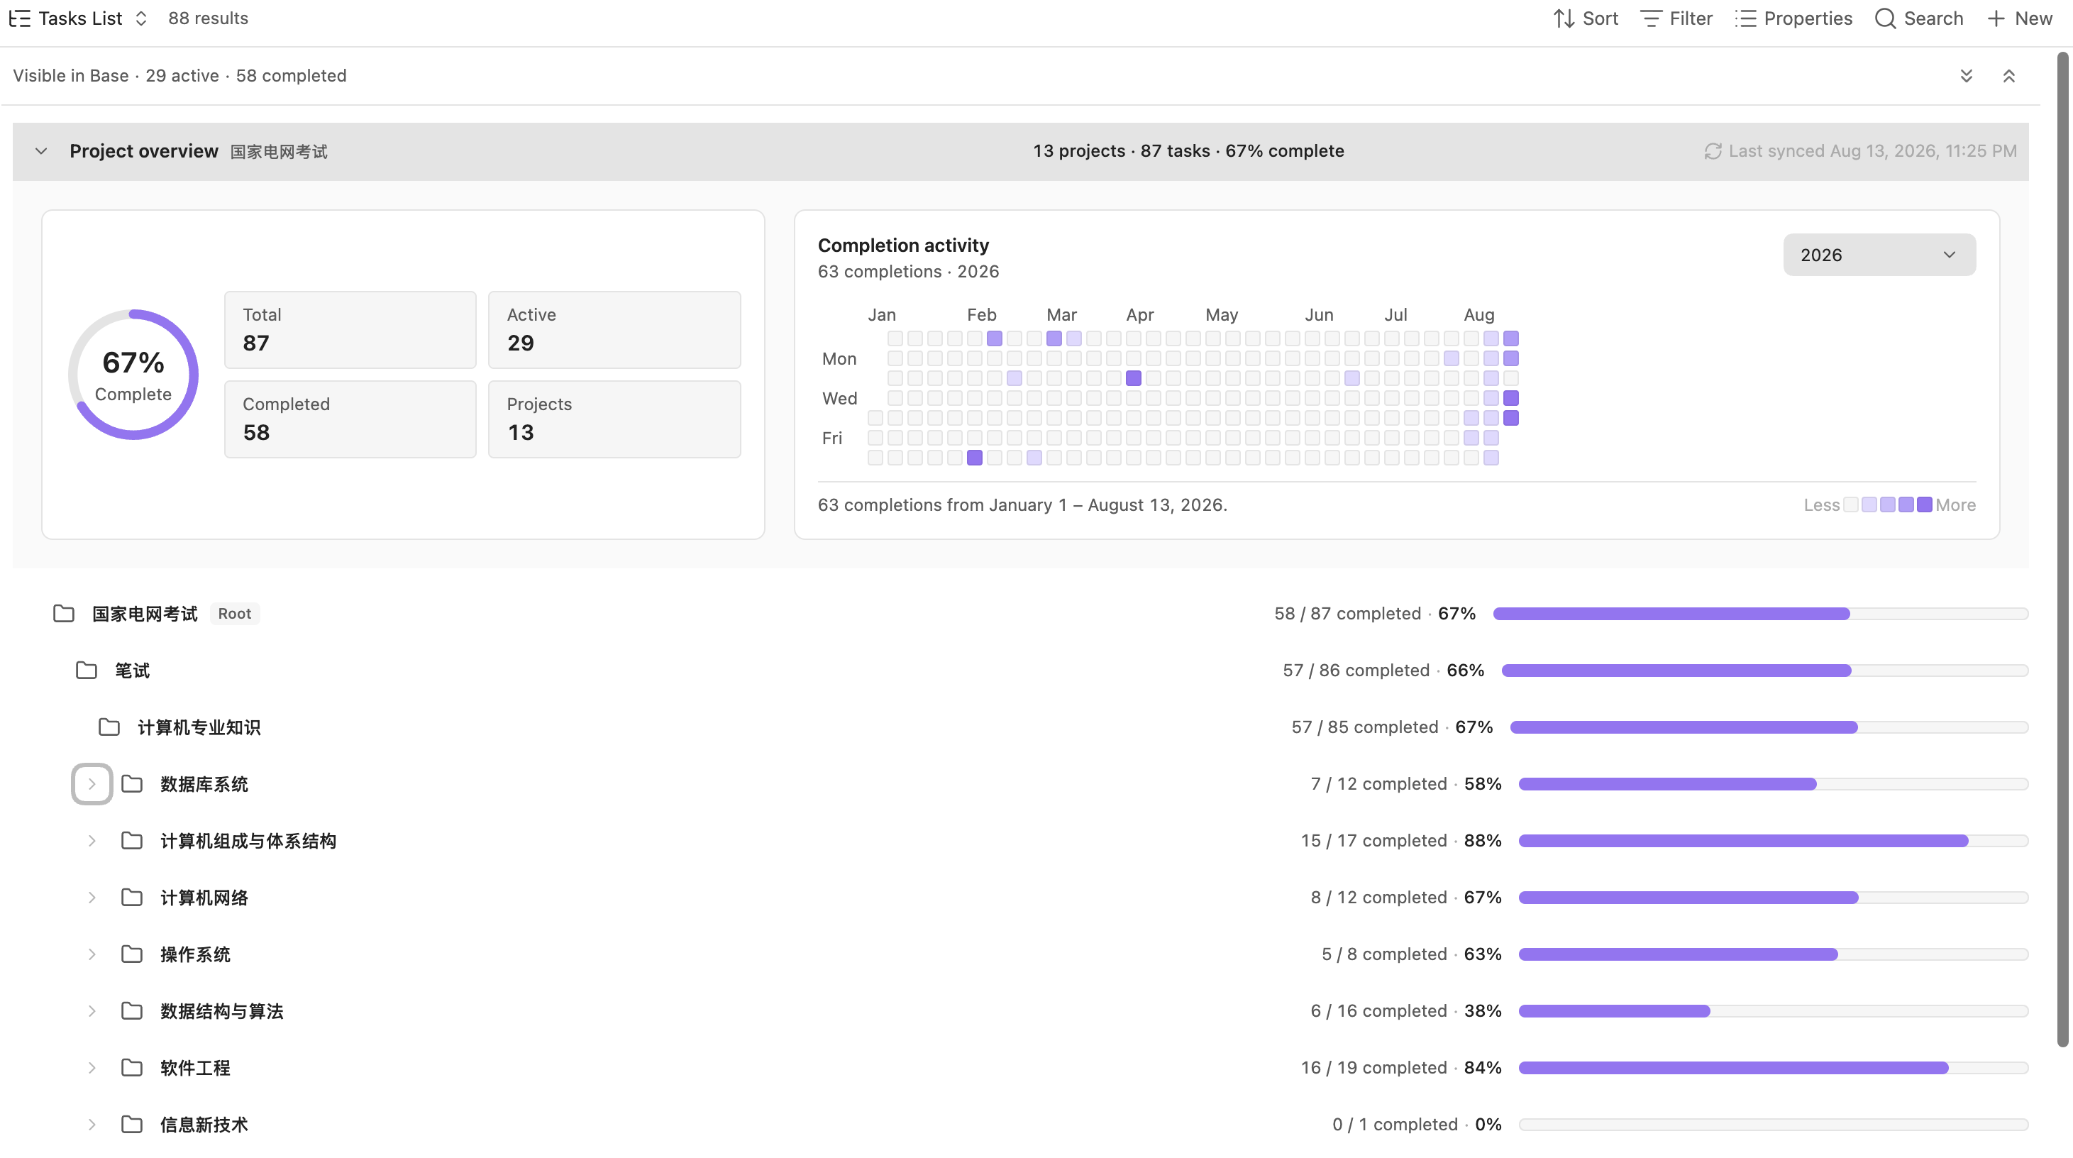The width and height of the screenshot is (2073, 1158).
Task: Click the 58 / 87 completed progress bar
Action: coord(1761,614)
